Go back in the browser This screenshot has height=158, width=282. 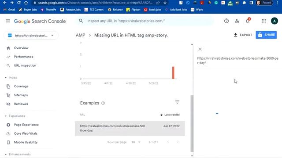[x=5, y=3]
